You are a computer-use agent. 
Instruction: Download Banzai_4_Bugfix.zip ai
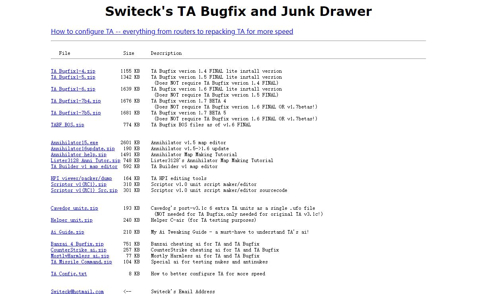tap(77, 244)
